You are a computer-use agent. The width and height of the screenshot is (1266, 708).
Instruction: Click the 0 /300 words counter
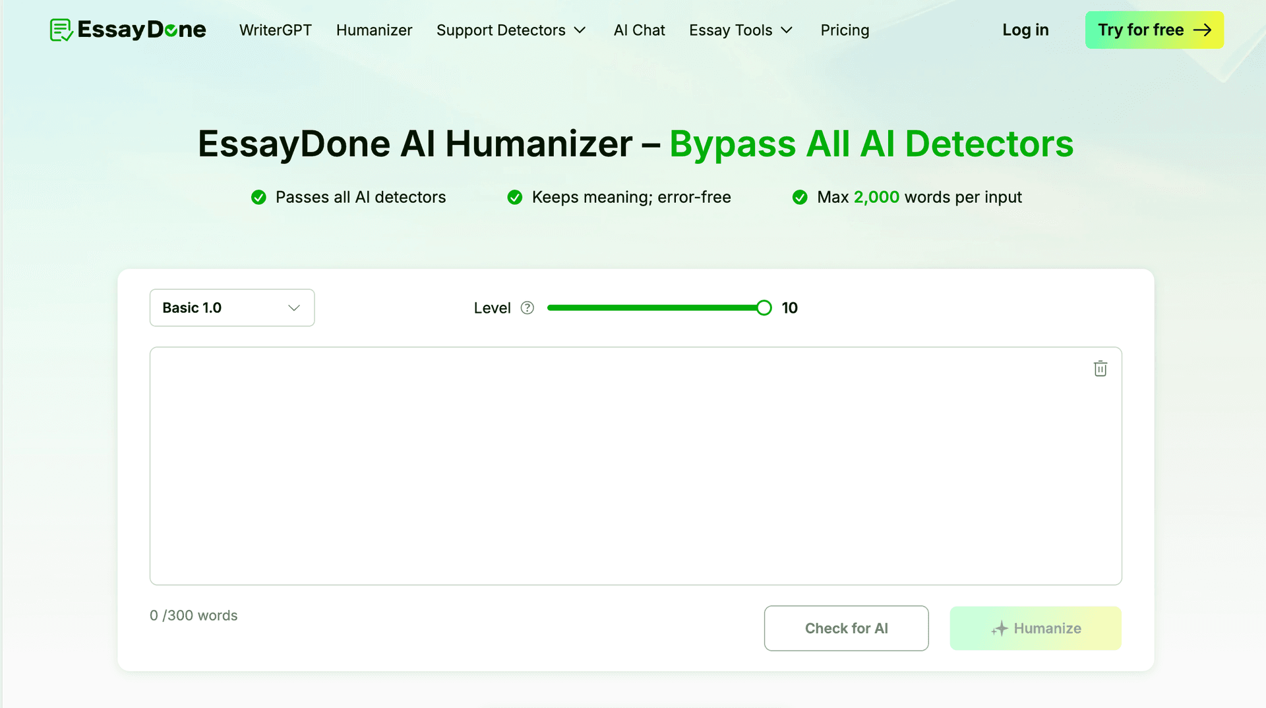point(193,615)
